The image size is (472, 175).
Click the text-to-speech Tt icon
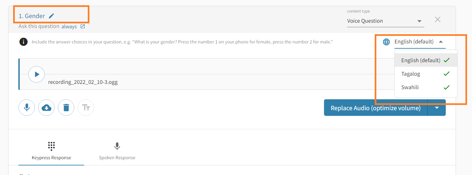[x=86, y=108]
